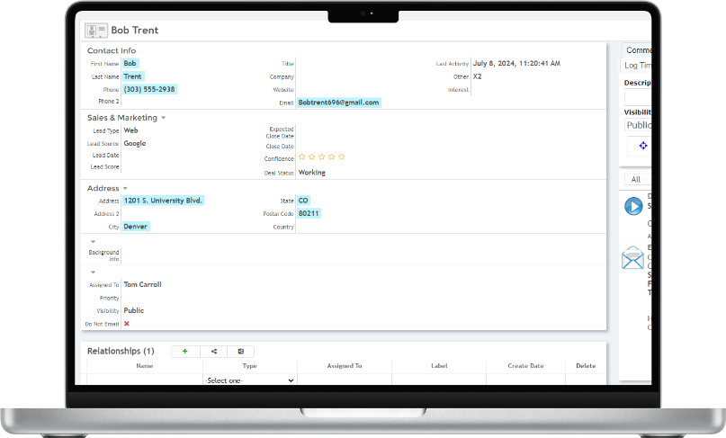The height and width of the screenshot is (438, 726).
Task: Click the green plus to add a relationship
Action: 185,351
